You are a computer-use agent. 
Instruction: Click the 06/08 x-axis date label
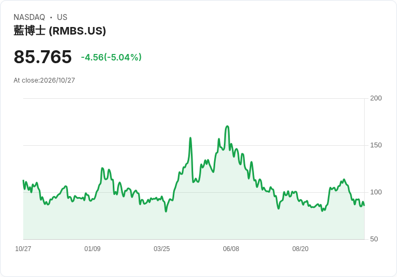(x=231, y=248)
